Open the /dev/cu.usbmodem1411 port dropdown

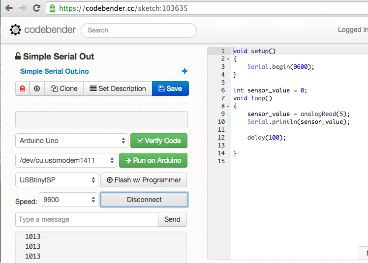pos(66,160)
